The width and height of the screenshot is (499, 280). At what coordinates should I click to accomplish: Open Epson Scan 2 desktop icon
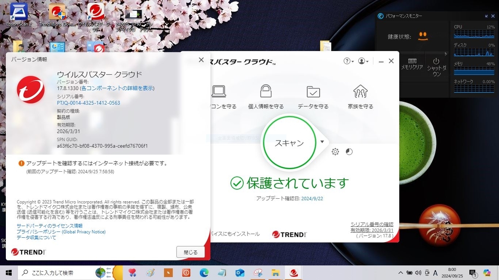tap(19, 15)
